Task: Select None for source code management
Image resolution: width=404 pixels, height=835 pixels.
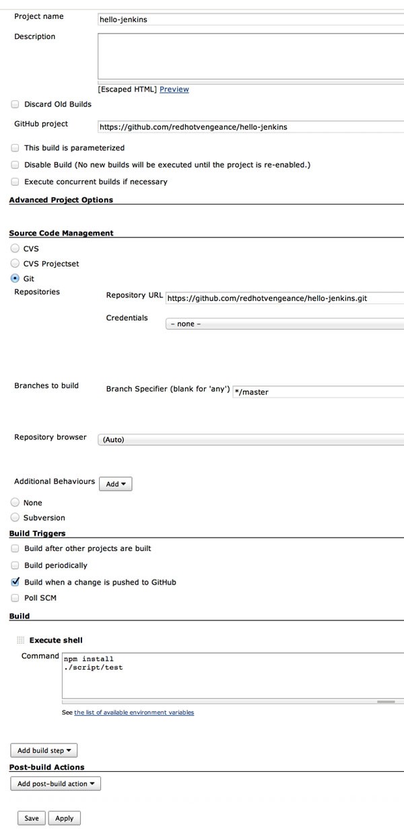Action: point(15,503)
